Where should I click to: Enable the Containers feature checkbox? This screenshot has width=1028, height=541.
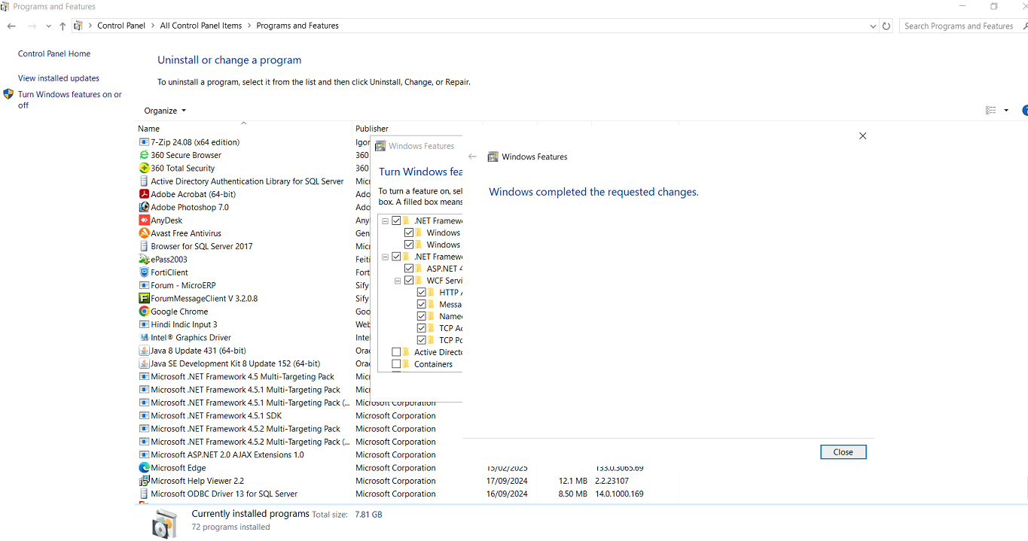pos(396,364)
